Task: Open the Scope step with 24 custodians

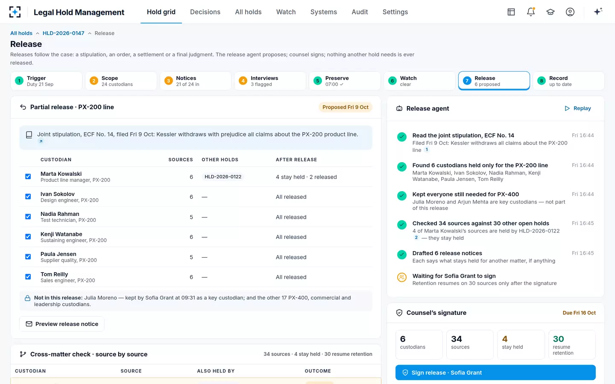Action: tap(121, 81)
